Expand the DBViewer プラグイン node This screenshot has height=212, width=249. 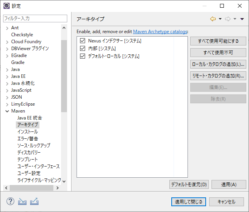pos(7,49)
